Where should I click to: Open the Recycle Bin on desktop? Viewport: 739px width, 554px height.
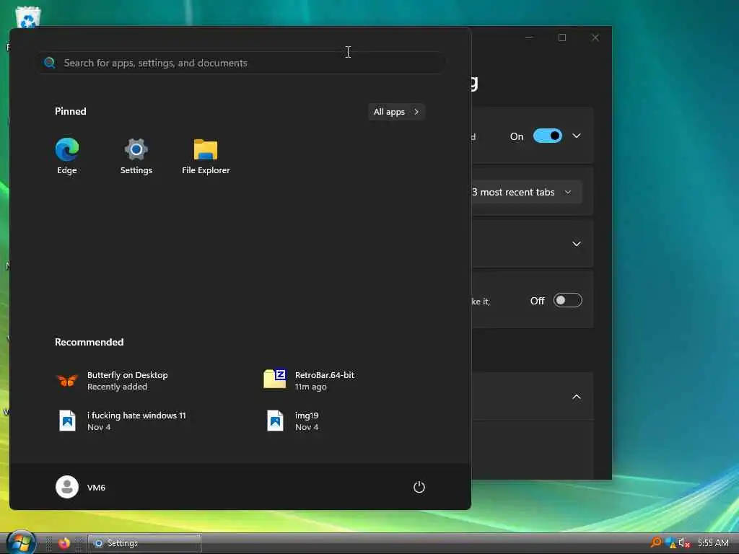click(27, 17)
